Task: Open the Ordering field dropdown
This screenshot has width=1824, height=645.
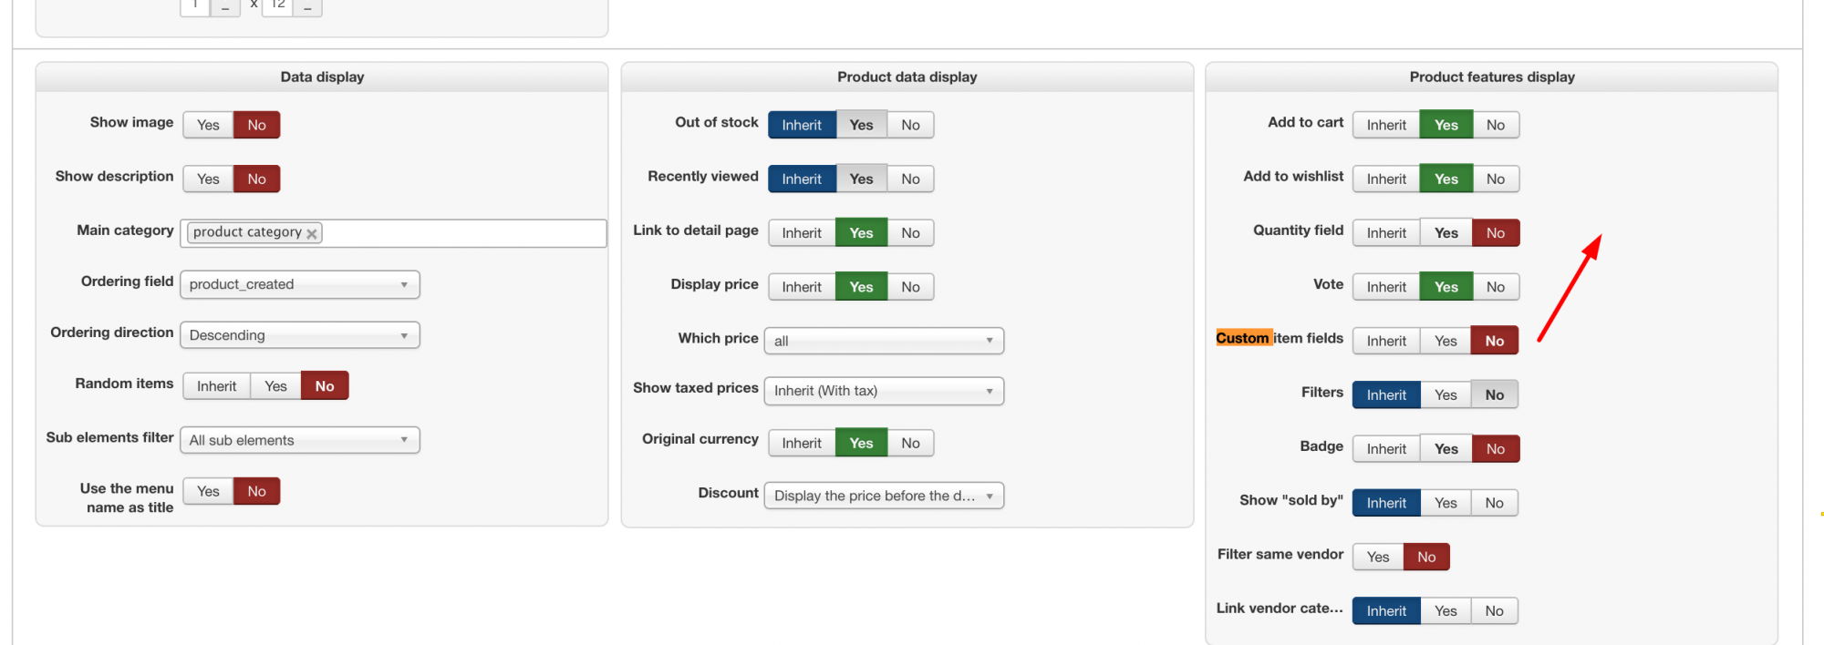Action: (299, 284)
